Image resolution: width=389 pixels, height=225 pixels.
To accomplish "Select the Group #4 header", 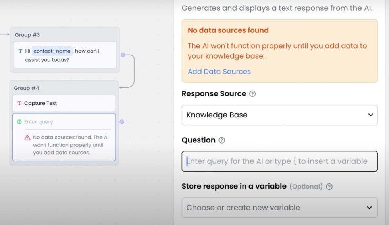I will pyautogui.click(x=26, y=88).
